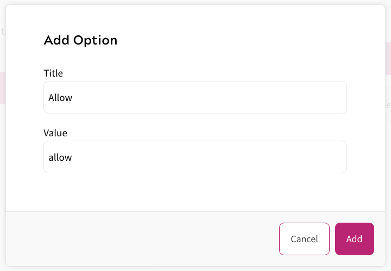Click the "Add Option" dialog heading
The width and height of the screenshot is (391, 271).
[x=80, y=40]
